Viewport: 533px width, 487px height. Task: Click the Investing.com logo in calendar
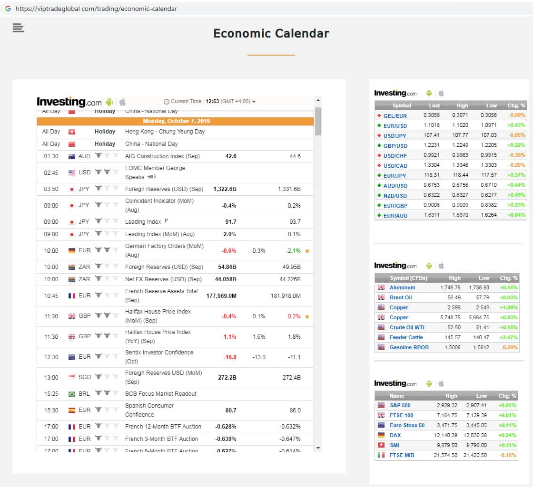(69, 102)
